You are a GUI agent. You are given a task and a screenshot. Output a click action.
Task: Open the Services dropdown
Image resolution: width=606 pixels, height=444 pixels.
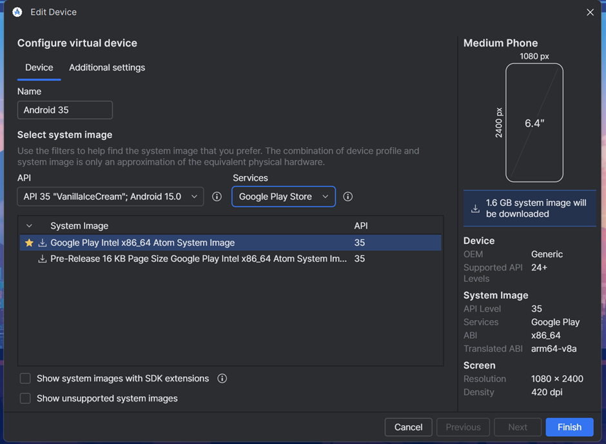[x=284, y=196]
